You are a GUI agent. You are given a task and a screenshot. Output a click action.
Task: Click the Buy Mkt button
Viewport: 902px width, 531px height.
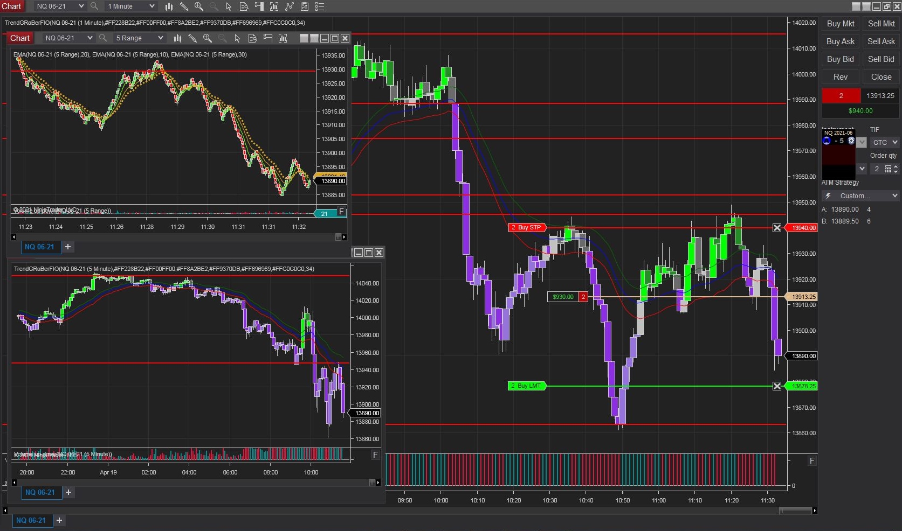tap(841, 24)
